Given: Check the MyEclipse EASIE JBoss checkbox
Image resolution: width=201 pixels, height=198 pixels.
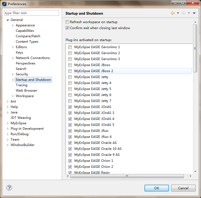Looking at the screenshot, I should tap(70, 65).
